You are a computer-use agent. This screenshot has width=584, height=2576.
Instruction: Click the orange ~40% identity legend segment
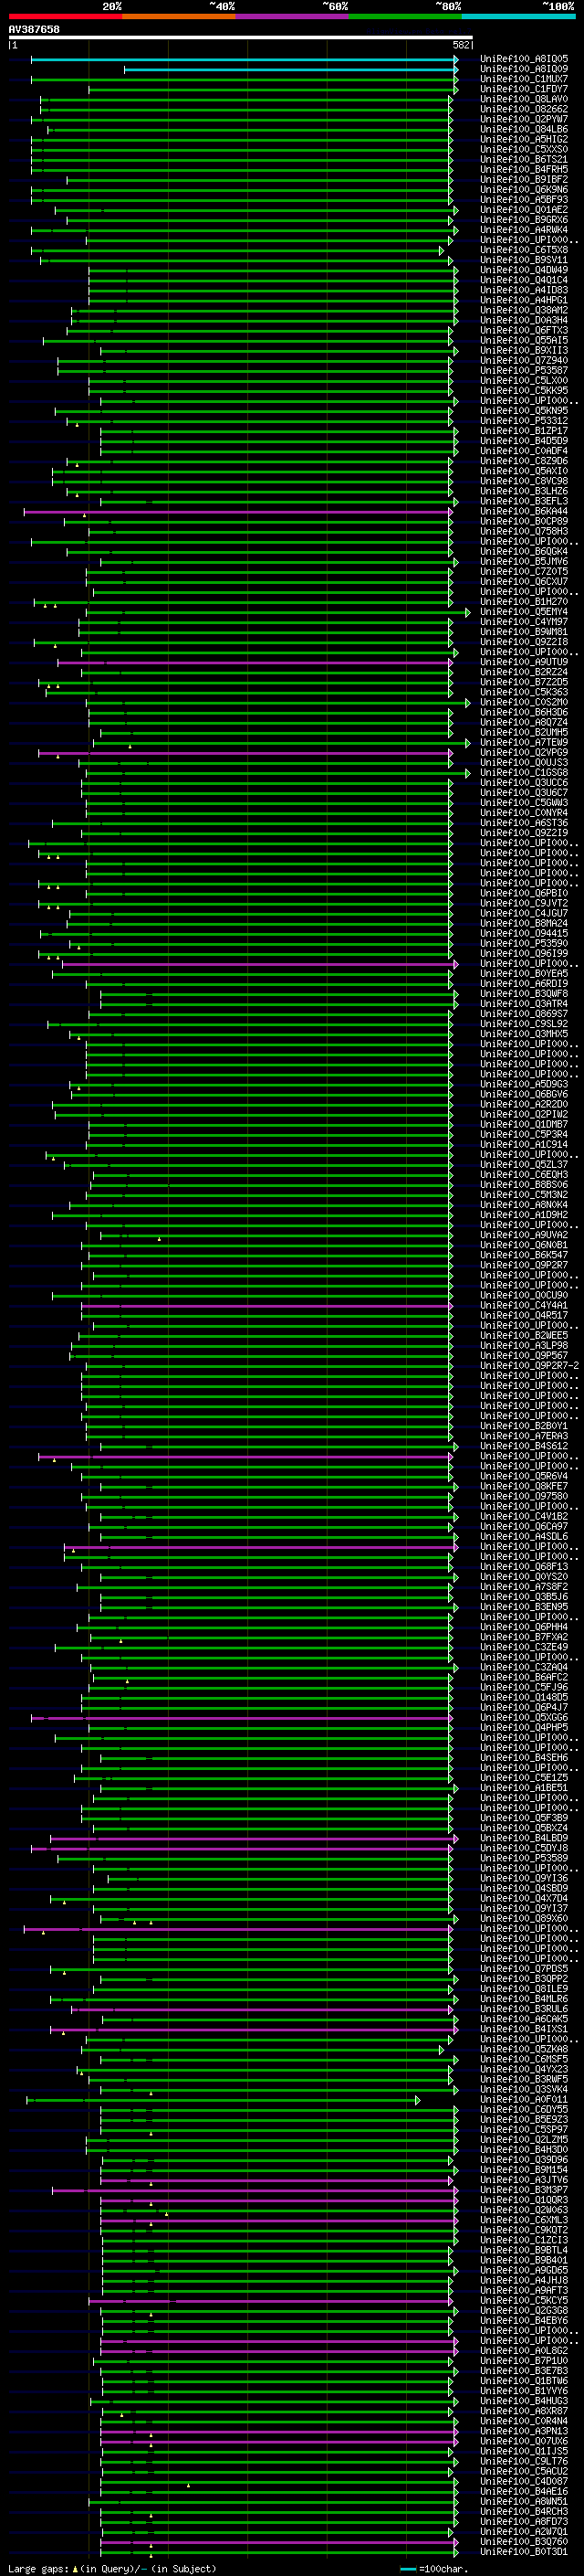tap(179, 16)
